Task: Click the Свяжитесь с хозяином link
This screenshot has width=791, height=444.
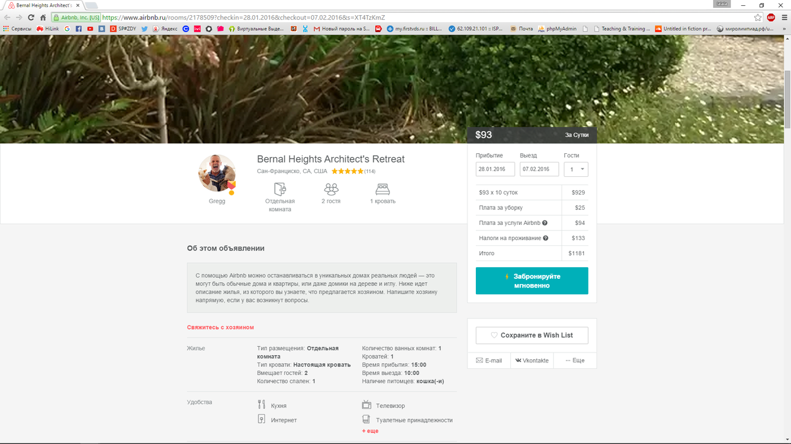Action: 220,327
